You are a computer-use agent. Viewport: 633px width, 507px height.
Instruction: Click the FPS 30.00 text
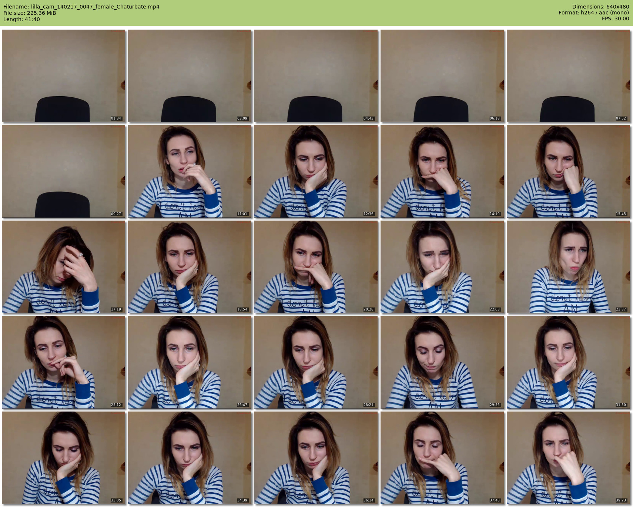615,19
